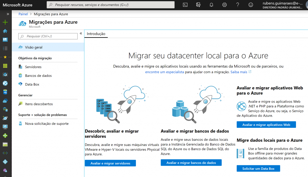Open the notifications bell

[x=211, y=5]
